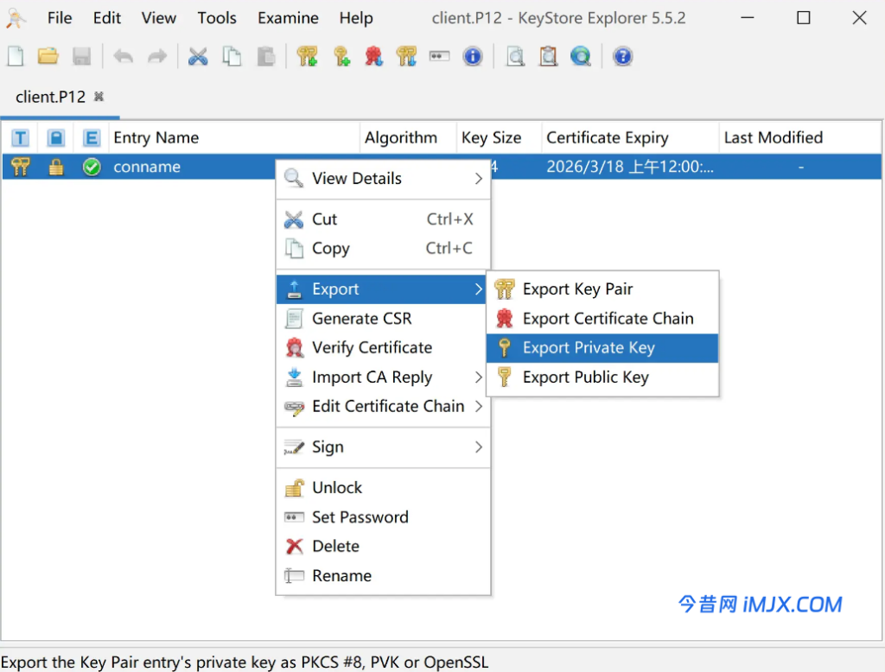885x672 pixels.
Task: Click the 2026/3/18 certificate expiry cell
Action: point(630,167)
